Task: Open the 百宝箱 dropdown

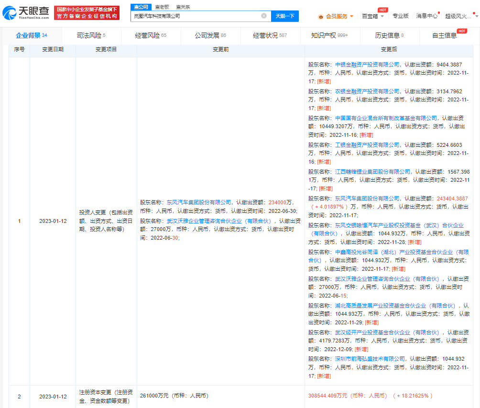Action: click(x=372, y=16)
